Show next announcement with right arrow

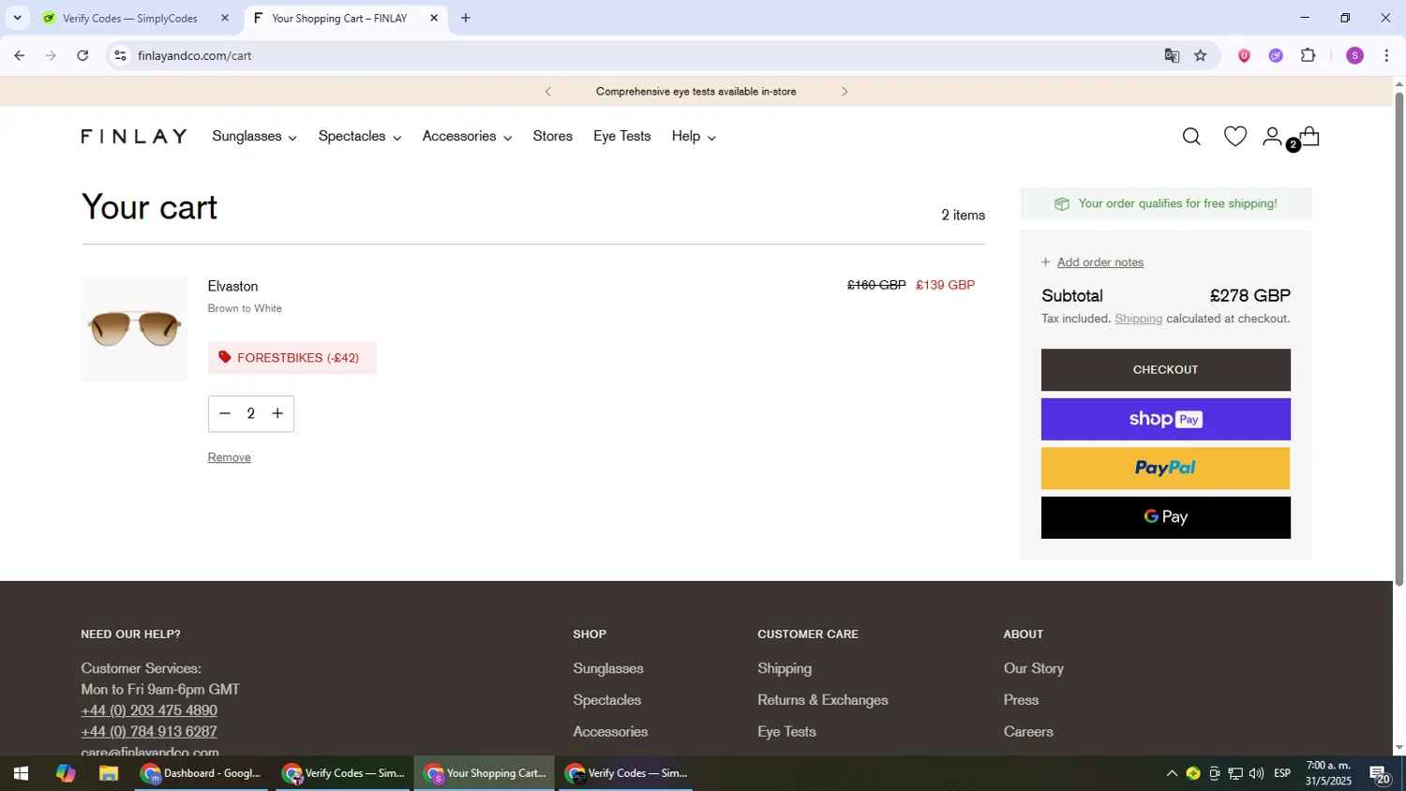845,92
